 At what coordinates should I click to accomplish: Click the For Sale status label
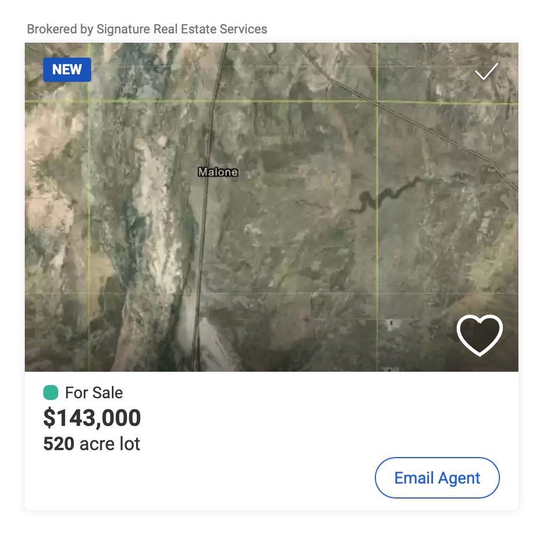pyautogui.click(x=93, y=393)
